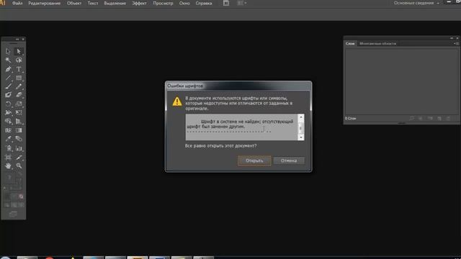Select the Blend tool

click(19, 139)
